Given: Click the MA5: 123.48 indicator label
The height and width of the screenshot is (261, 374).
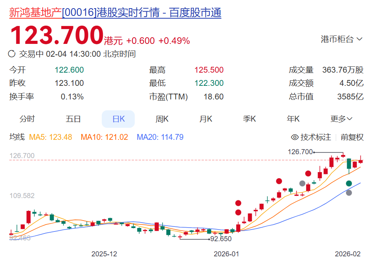Looking at the screenshot, I should click(x=50, y=137).
